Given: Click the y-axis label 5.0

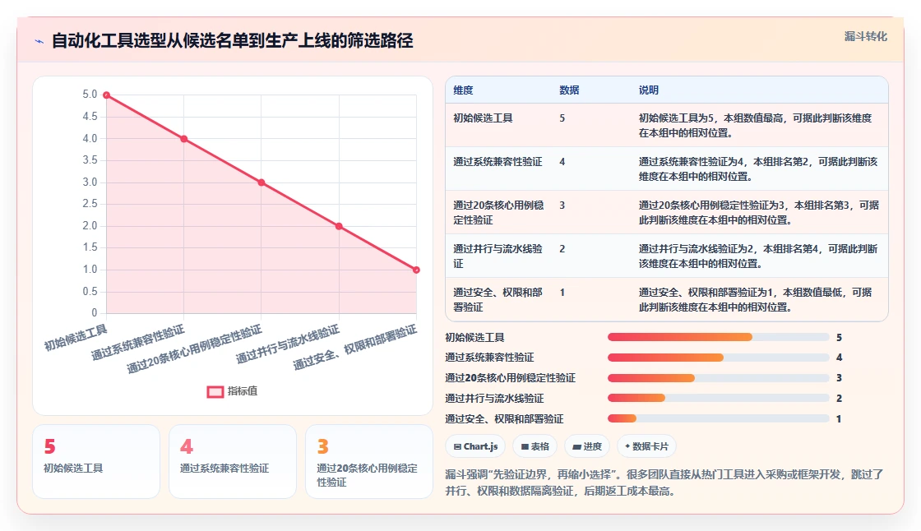Looking at the screenshot, I should (x=90, y=94).
